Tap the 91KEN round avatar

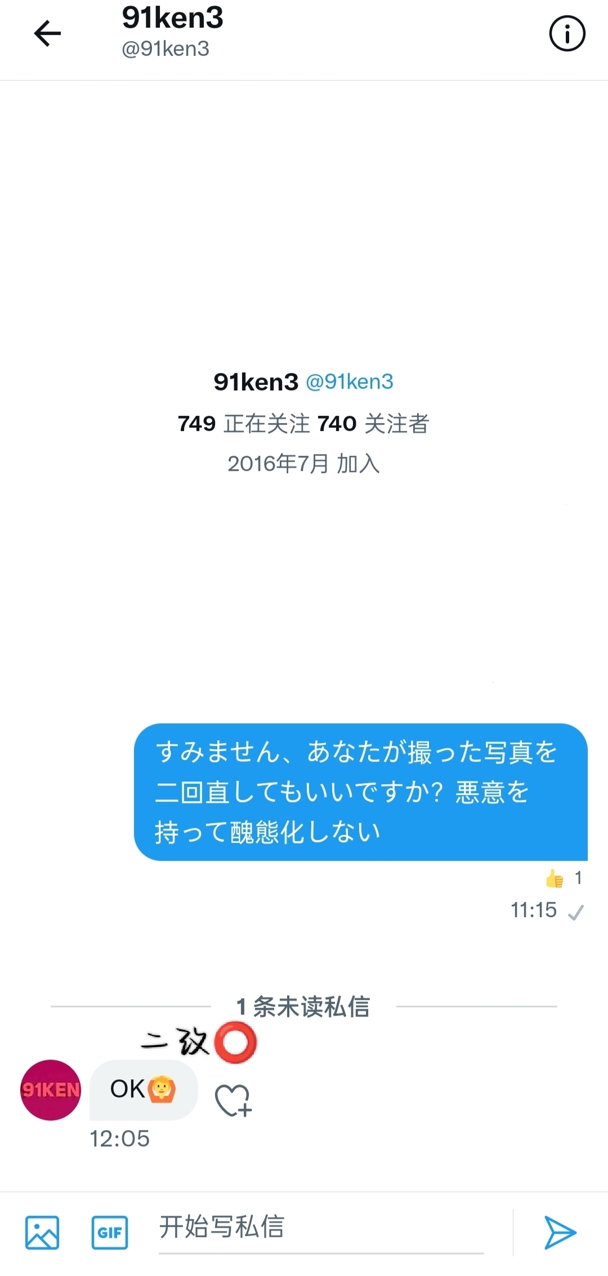coord(51,1090)
